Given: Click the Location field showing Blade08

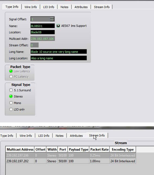Looking at the screenshot, I should coord(43,32).
